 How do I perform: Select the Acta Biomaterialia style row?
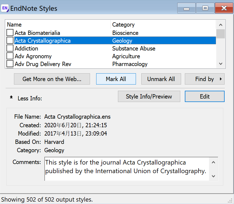(111, 33)
